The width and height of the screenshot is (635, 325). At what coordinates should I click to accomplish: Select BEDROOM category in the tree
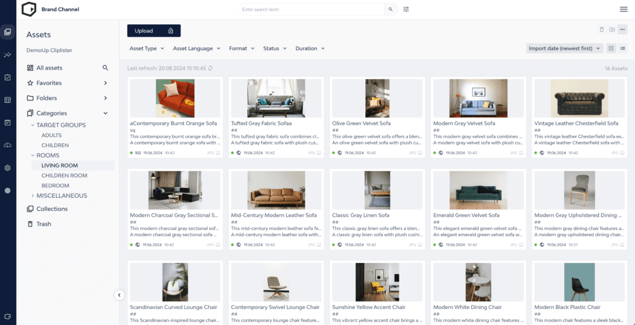pos(55,185)
